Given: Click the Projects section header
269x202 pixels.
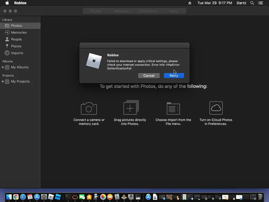Looking at the screenshot, I should tap(8, 75).
